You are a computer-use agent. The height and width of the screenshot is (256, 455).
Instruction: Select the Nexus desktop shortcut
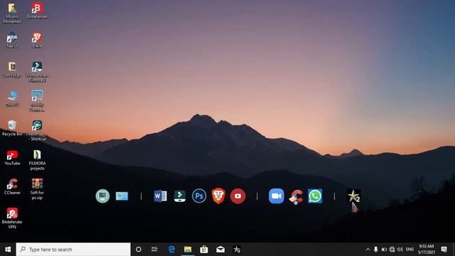pos(12,40)
